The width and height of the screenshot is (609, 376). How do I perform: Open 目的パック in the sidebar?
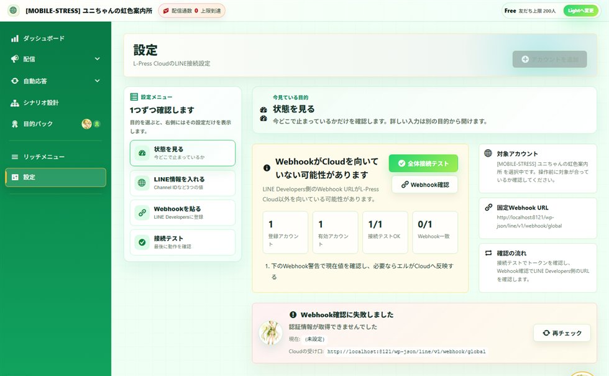pos(55,124)
